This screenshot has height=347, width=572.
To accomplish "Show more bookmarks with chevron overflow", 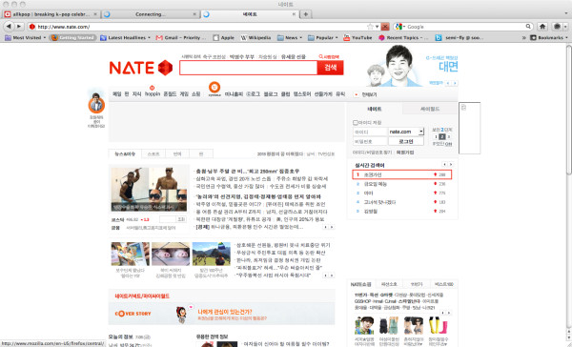I will (x=524, y=37).
